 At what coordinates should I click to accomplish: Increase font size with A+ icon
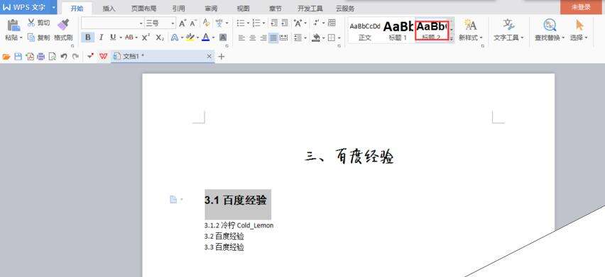click(x=182, y=23)
